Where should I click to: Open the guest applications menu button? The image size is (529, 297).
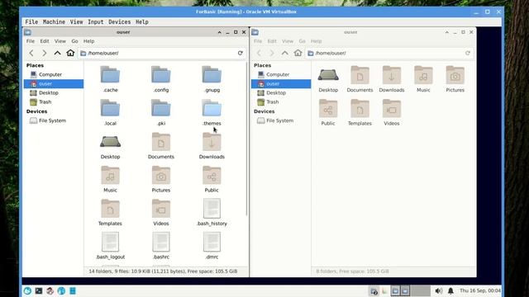27,290
